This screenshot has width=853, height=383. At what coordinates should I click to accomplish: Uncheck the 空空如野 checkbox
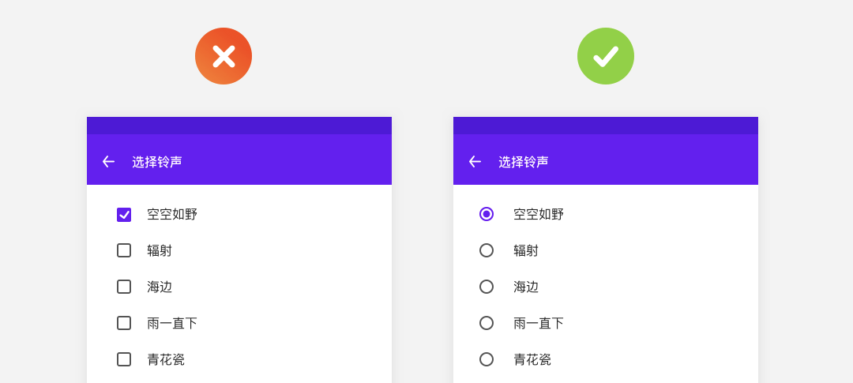124,214
